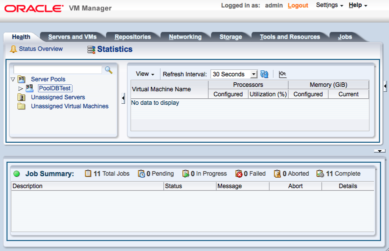The height and width of the screenshot is (251, 389).
Task: Switch to the Health tab
Action: point(21,37)
